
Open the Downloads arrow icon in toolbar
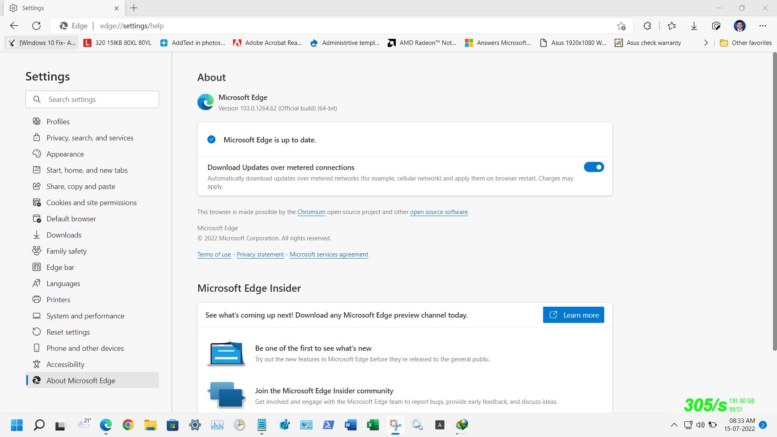coord(694,26)
